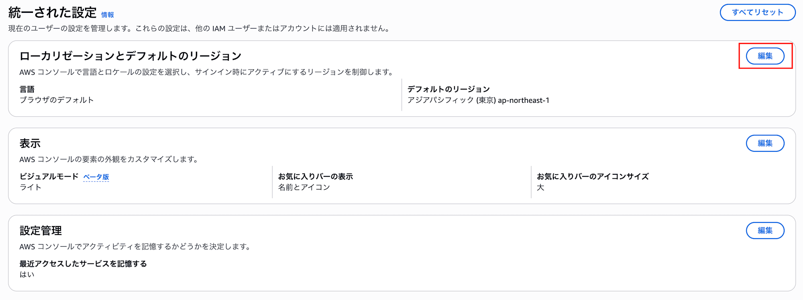Click the 統一された設定 page heading
This screenshot has width=803, height=300.
[52, 12]
